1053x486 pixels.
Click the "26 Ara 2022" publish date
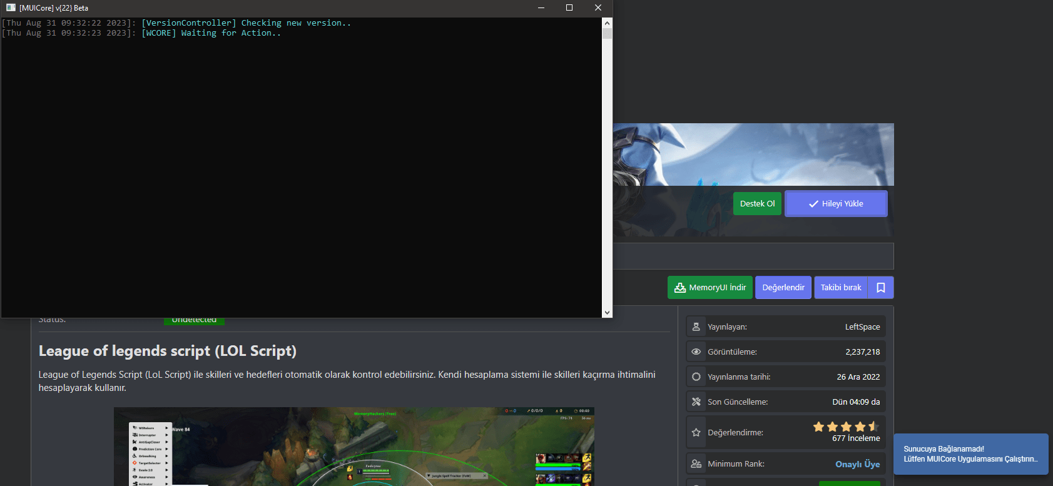tap(858, 377)
